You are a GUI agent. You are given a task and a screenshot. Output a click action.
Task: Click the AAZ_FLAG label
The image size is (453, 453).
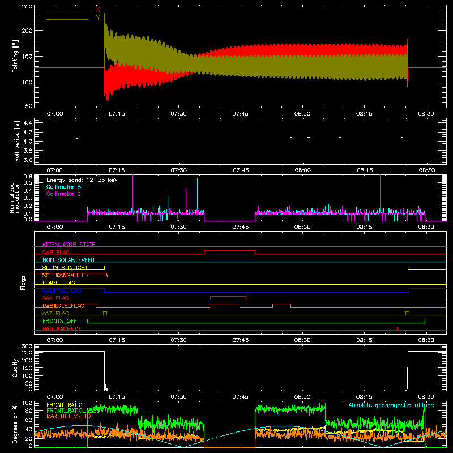55,313
